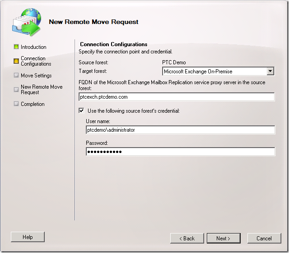Click the green Introduction step indicator
Image resolution: width=289 pixels, height=253 pixels.
coord(16,47)
